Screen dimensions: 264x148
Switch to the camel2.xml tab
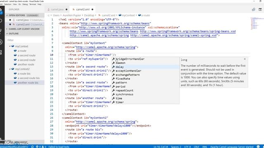[82, 9]
